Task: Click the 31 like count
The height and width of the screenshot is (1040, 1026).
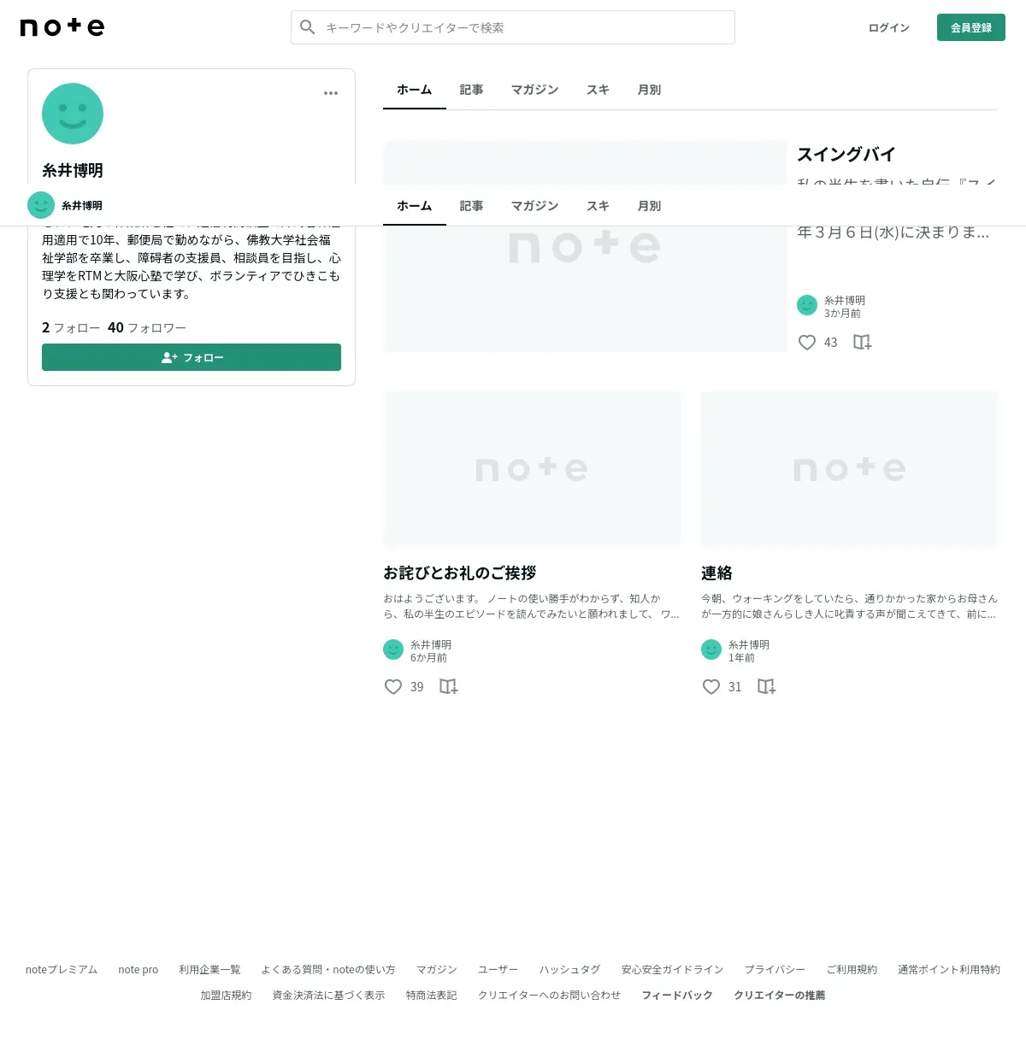Action: point(735,687)
